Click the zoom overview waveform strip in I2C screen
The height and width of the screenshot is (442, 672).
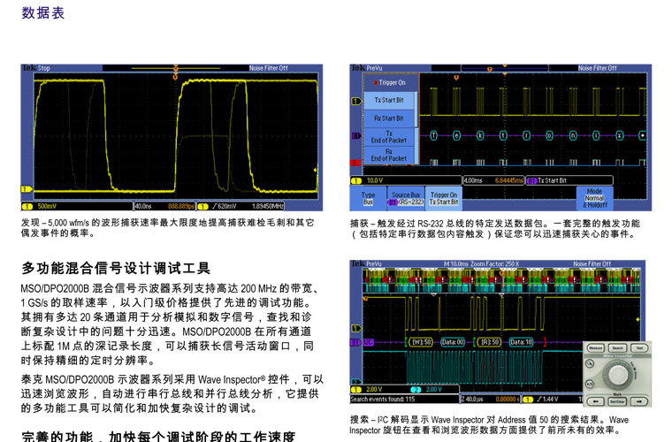[x=501, y=280]
